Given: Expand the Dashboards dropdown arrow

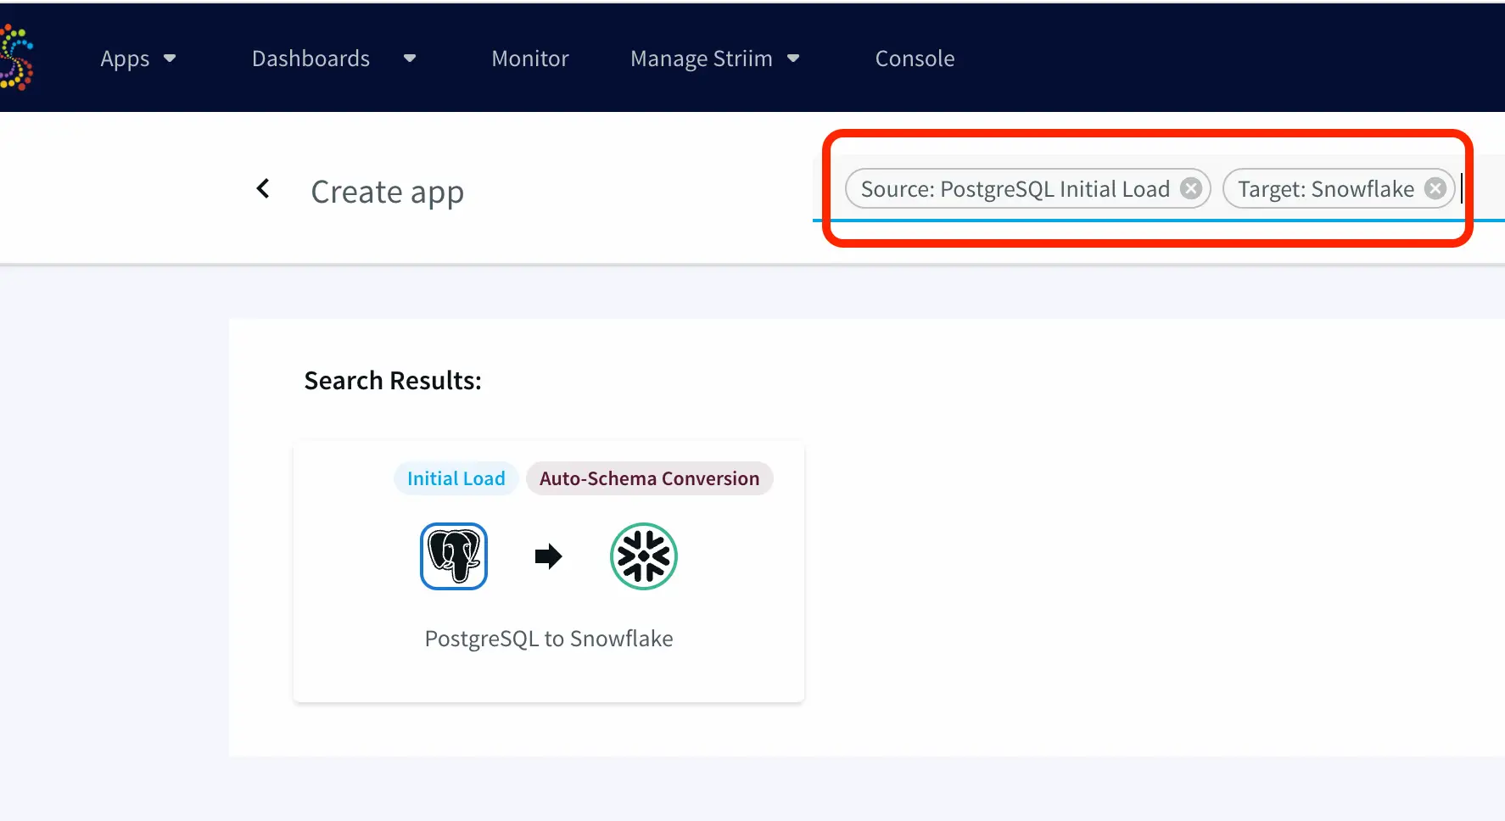Looking at the screenshot, I should point(410,59).
